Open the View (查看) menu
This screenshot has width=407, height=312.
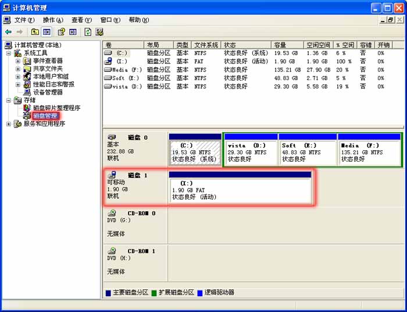[81, 20]
